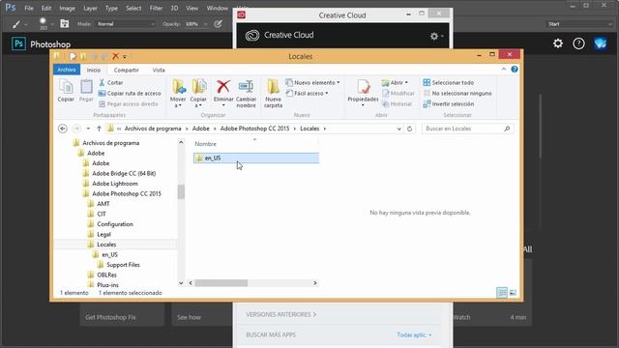The image size is (619, 348).
Task: Click Cambiar nombre rename icon
Action: click(246, 93)
